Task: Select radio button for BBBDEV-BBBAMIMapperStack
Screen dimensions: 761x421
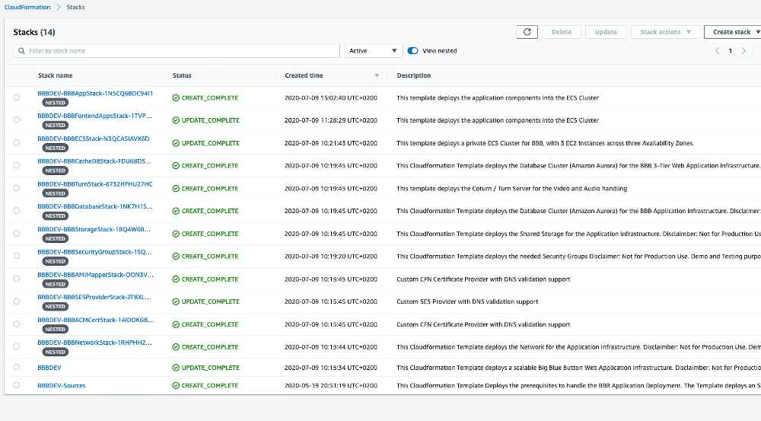Action: [17, 279]
